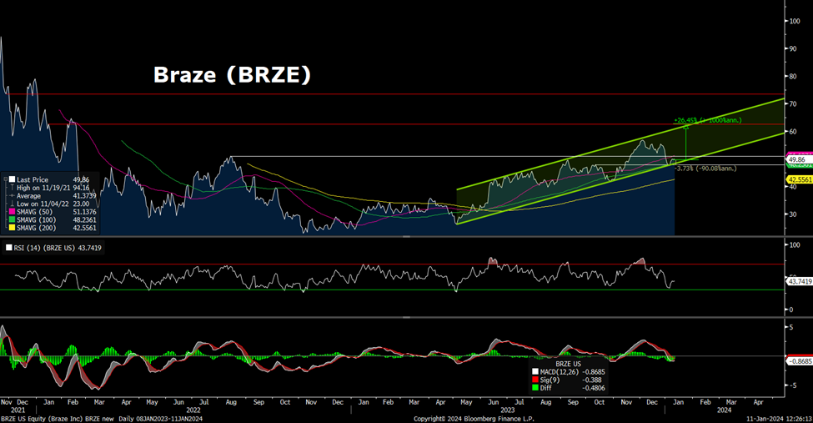Select the SMAVG (100) legend label
The height and width of the screenshot is (423, 813).
click(x=37, y=220)
